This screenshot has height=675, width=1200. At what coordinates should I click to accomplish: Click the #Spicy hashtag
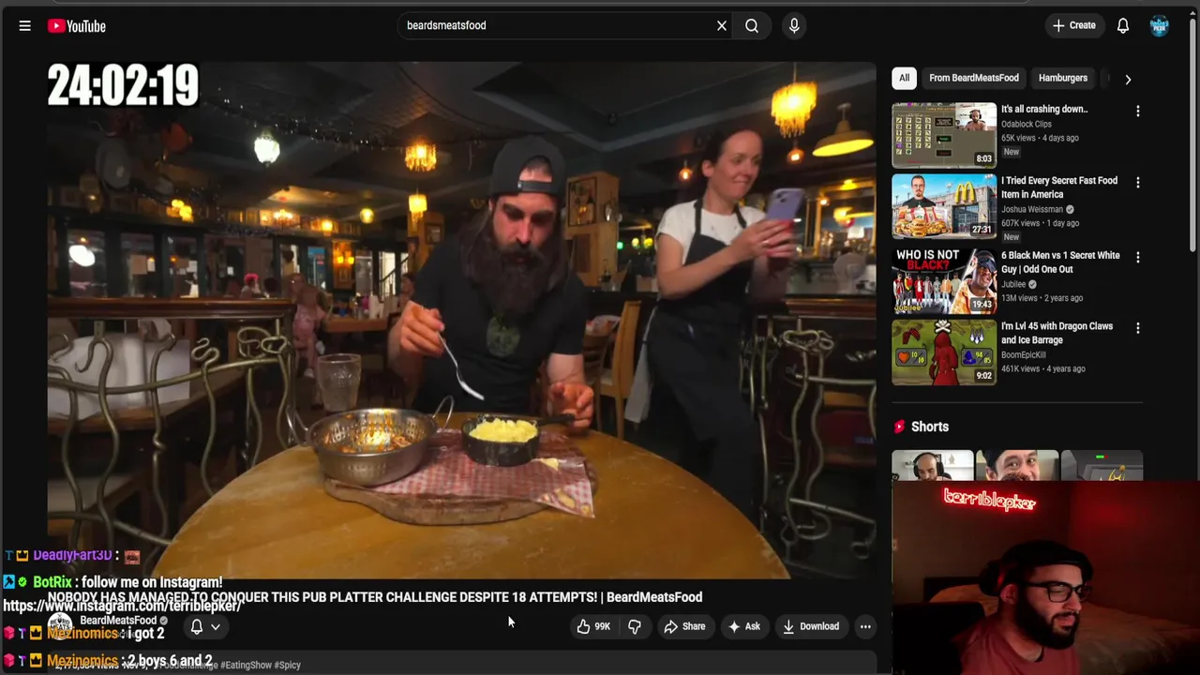pyautogui.click(x=287, y=665)
